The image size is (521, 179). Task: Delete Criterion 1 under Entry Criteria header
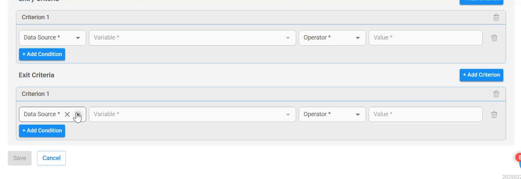[x=496, y=17]
